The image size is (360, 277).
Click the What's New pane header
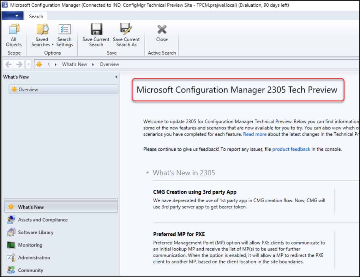point(16,77)
